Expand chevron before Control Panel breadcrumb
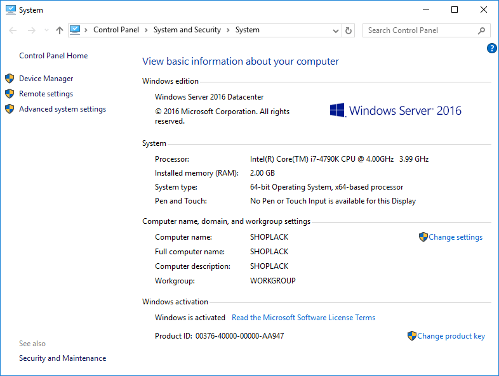 pos(86,30)
